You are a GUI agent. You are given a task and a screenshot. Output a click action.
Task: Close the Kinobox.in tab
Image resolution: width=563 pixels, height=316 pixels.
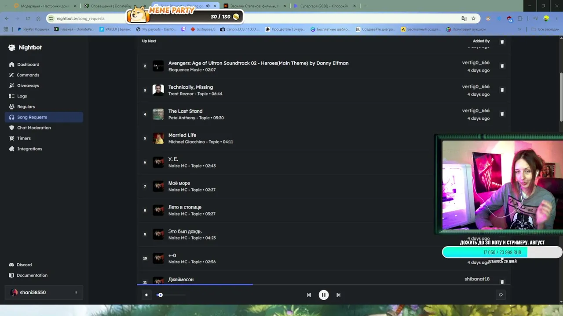[355, 6]
